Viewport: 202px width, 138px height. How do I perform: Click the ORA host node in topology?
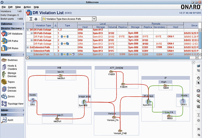click(x=33, y=100)
